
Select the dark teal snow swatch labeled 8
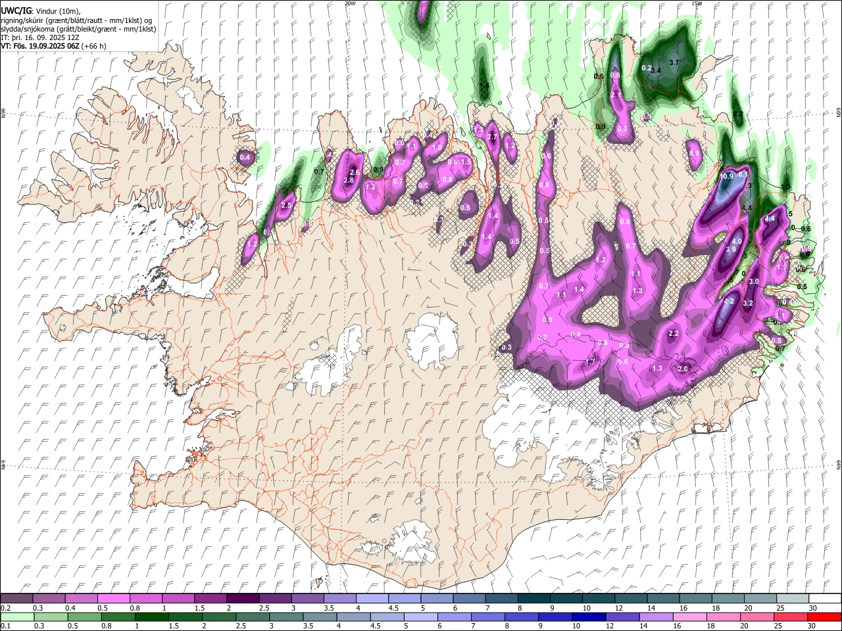(x=534, y=598)
